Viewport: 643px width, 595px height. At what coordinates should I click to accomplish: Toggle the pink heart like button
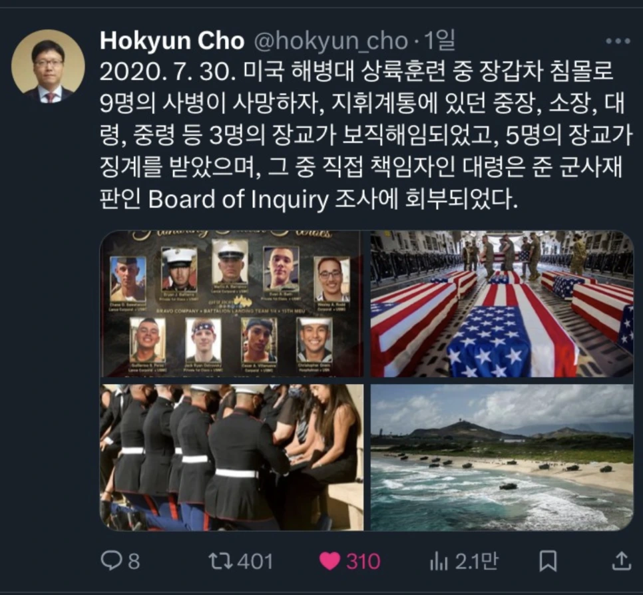(329, 561)
